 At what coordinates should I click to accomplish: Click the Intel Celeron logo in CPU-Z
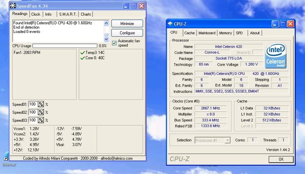click(276, 56)
